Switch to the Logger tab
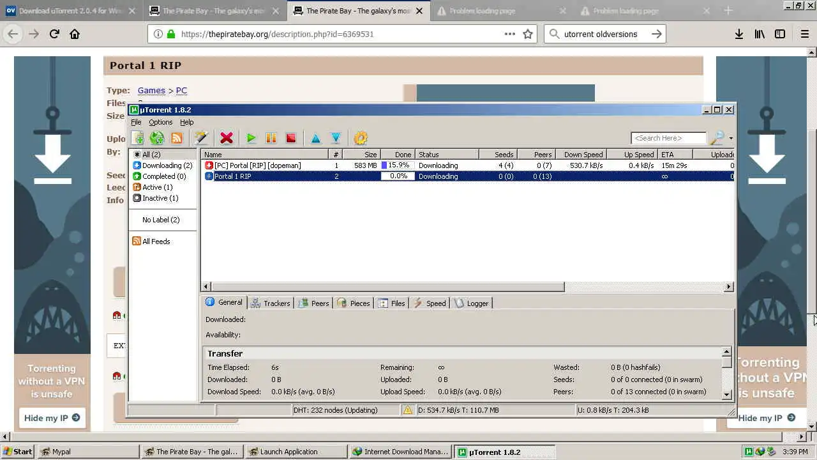The height and width of the screenshot is (460, 817). (x=471, y=303)
